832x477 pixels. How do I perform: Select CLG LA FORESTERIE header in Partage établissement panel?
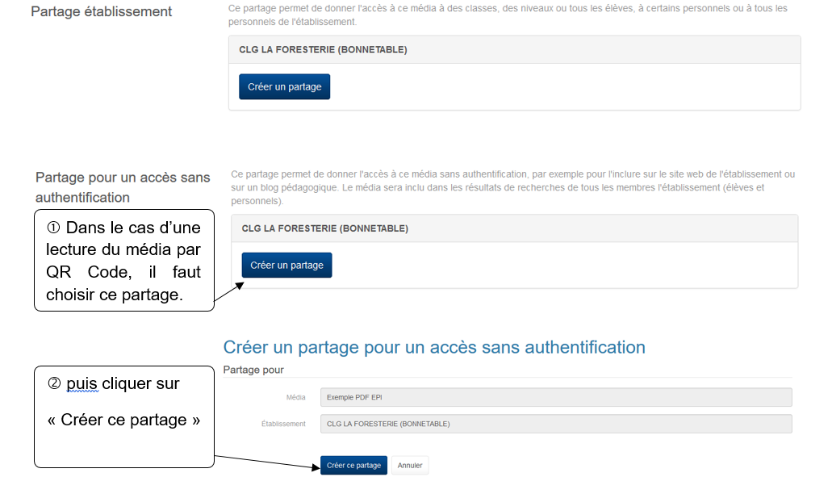click(x=323, y=50)
